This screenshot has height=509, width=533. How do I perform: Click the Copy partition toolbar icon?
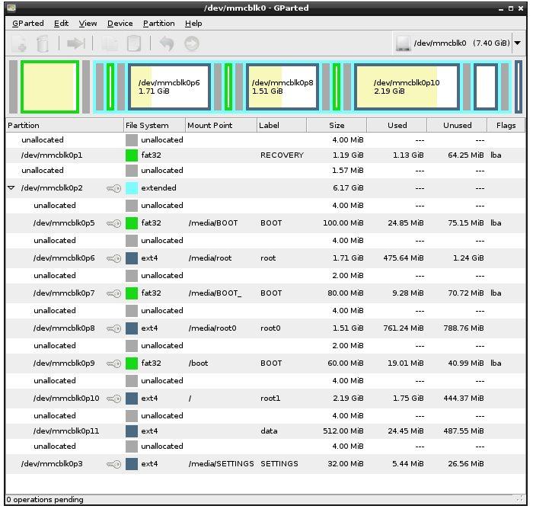click(x=110, y=43)
